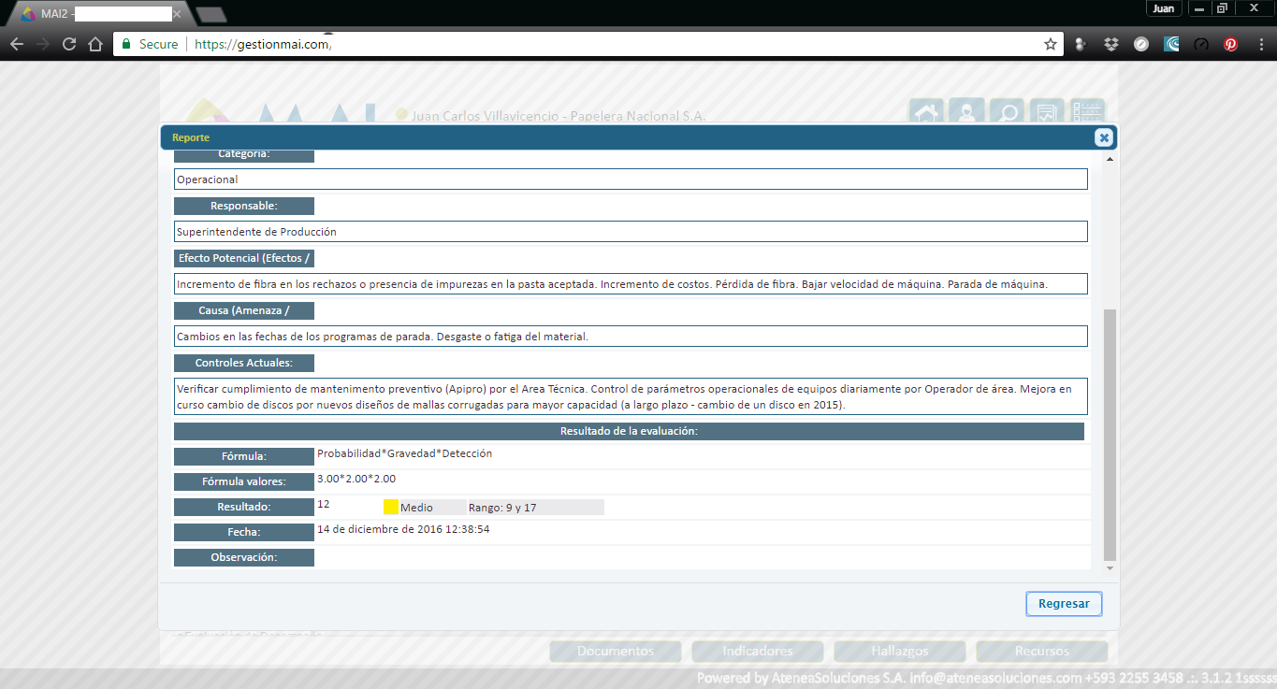The width and height of the screenshot is (1277, 689).
Task: Open the user profile icon
Action: [x=966, y=113]
